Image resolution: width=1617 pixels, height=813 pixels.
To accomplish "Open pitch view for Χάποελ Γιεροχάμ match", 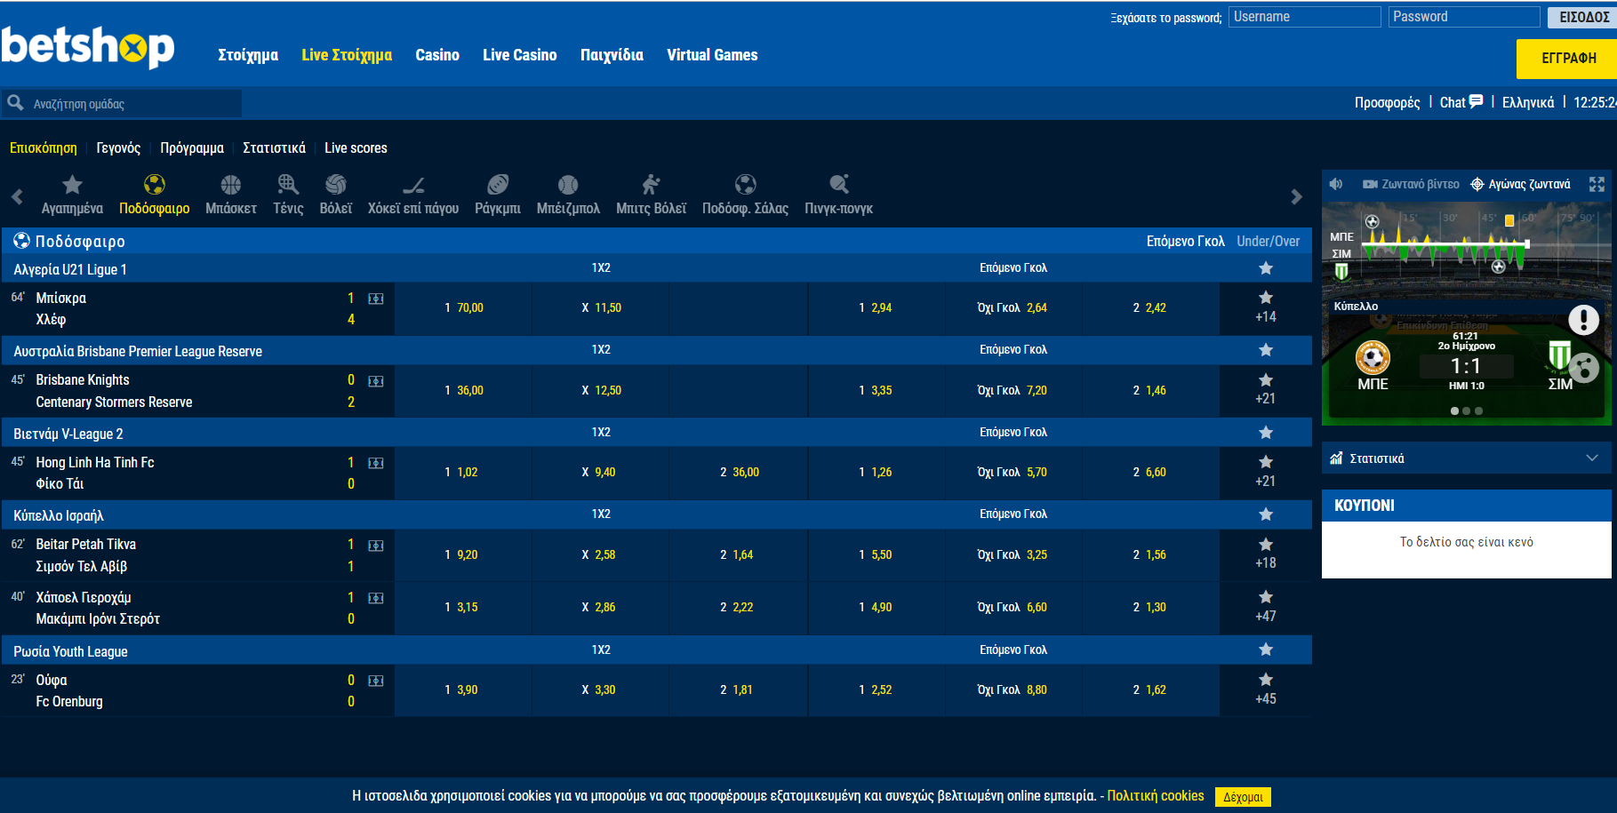I will point(376,598).
